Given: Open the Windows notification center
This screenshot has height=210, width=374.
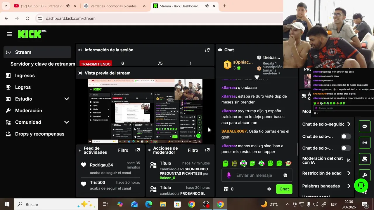Looking at the screenshot, I should coord(365,204).
